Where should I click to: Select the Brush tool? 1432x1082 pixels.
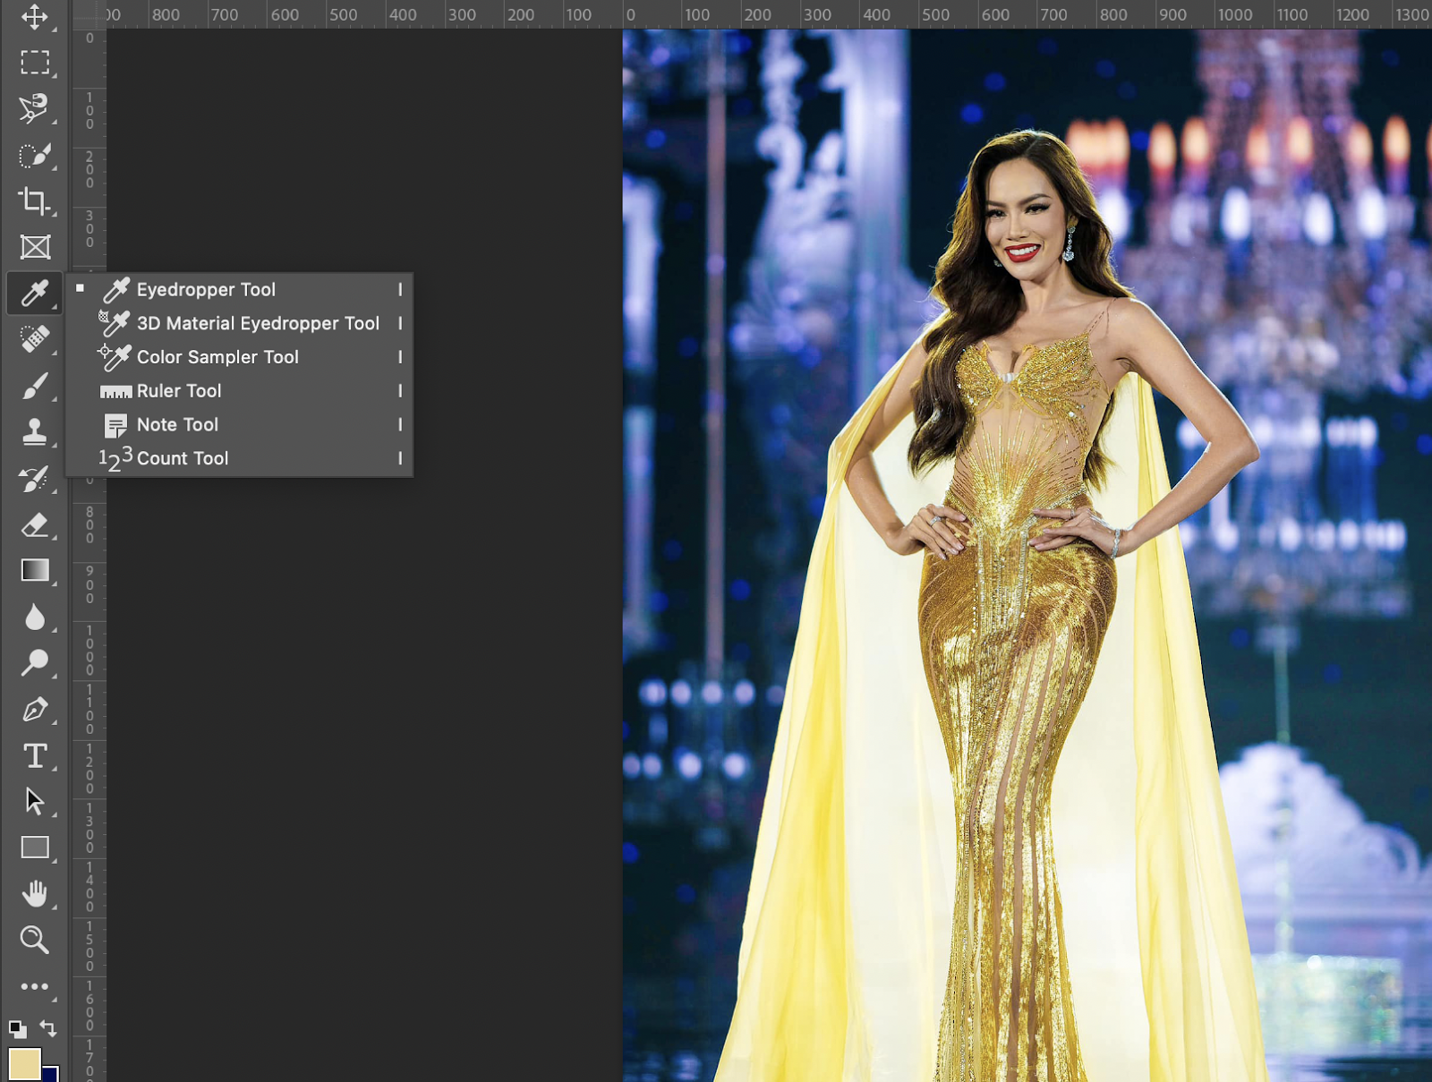pyautogui.click(x=35, y=386)
